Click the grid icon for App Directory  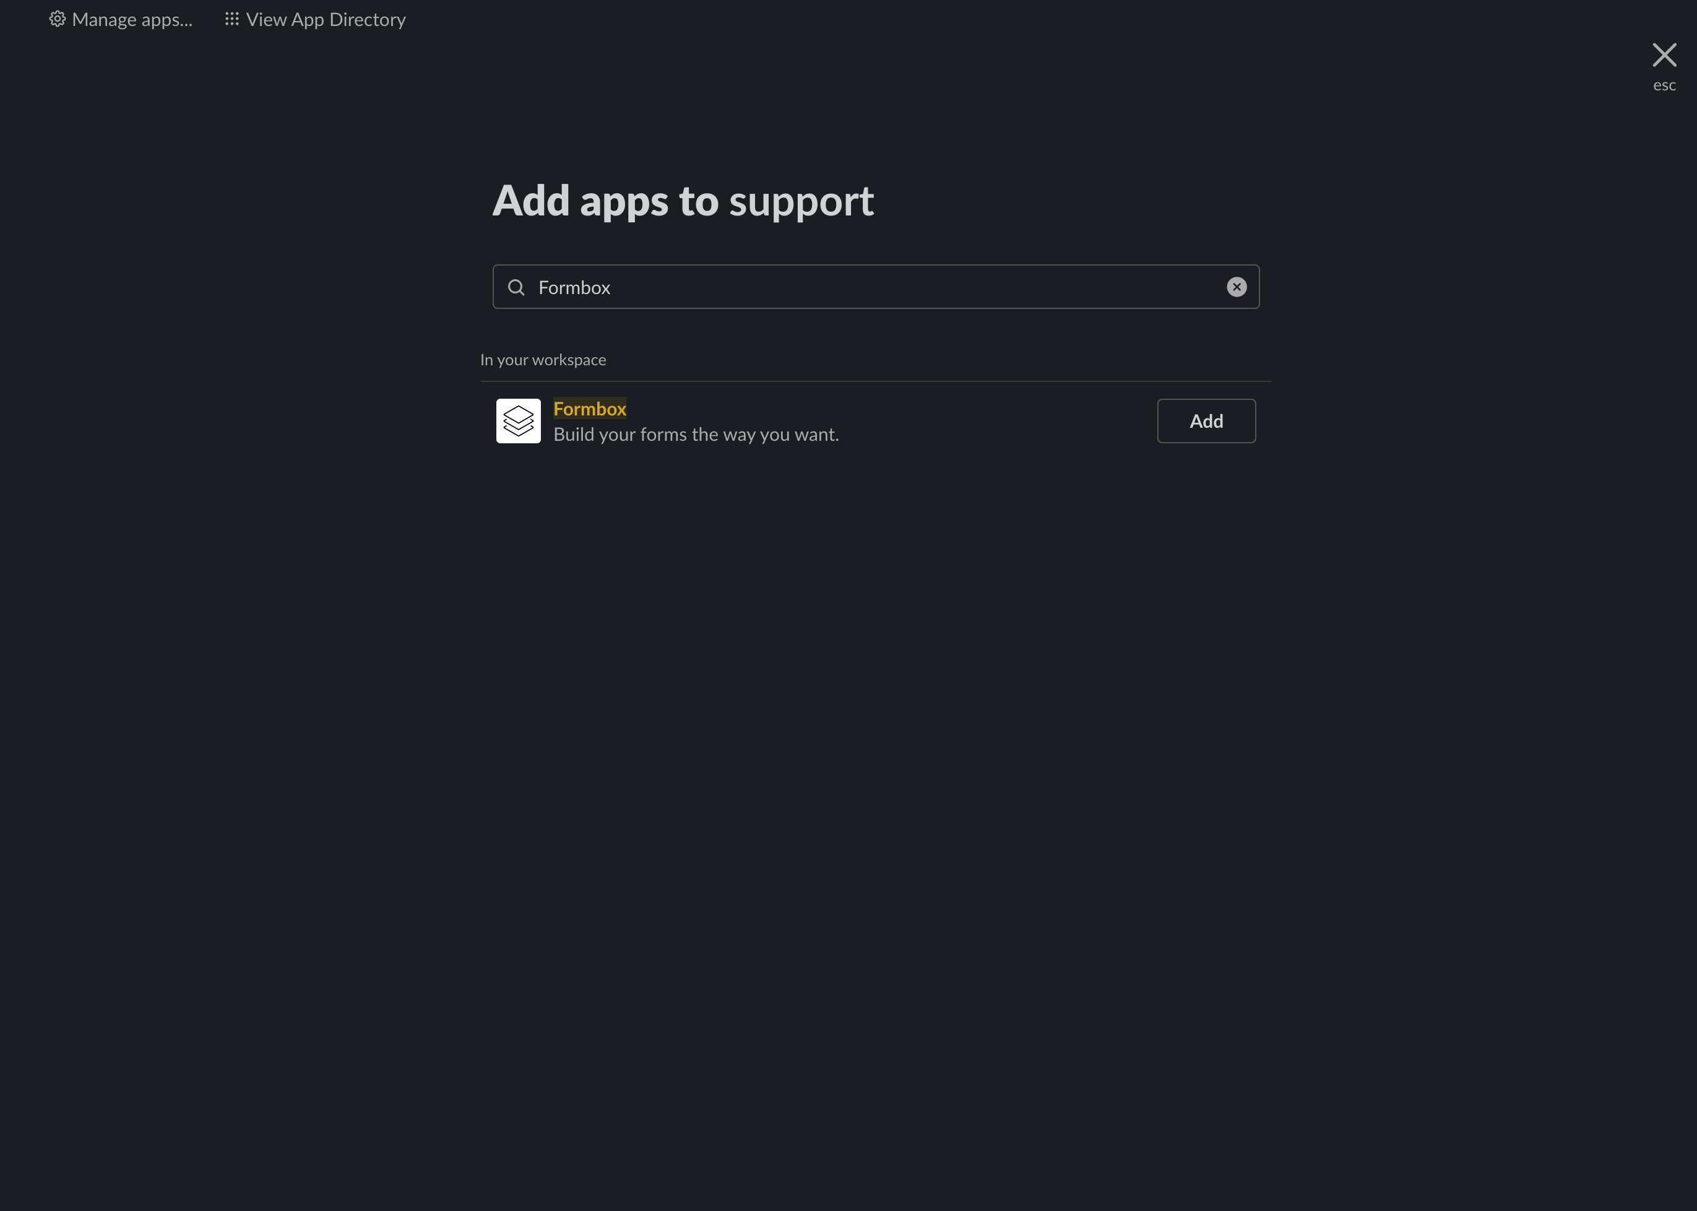click(232, 19)
